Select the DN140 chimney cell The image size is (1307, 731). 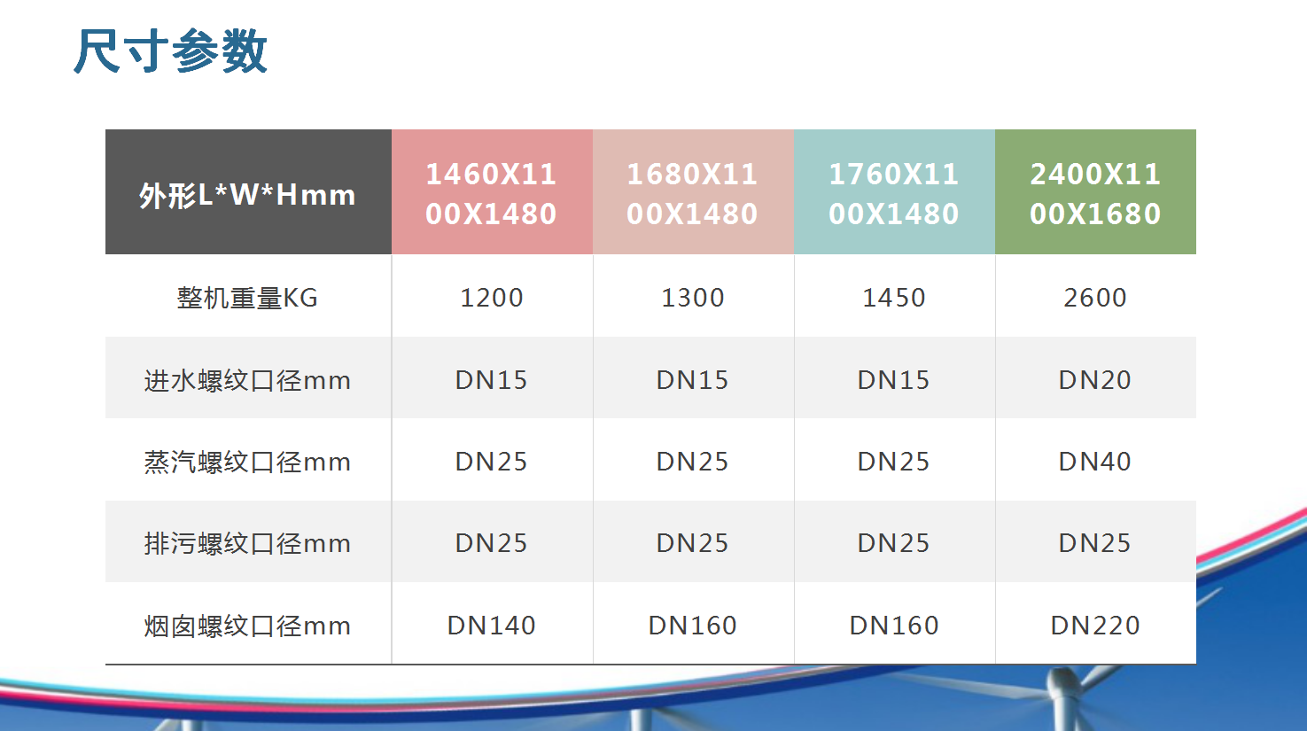491,626
